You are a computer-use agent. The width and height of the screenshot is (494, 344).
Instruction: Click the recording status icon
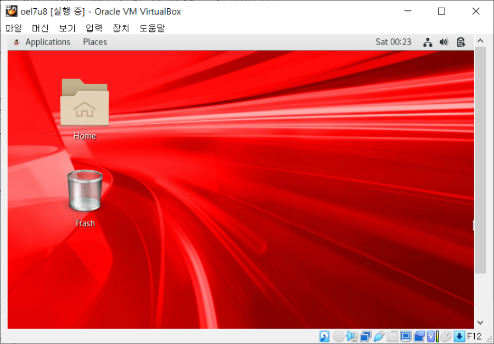point(419,336)
